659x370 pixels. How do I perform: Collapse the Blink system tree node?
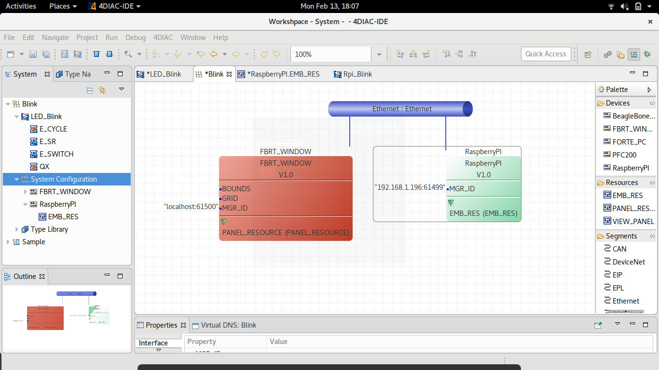point(8,104)
